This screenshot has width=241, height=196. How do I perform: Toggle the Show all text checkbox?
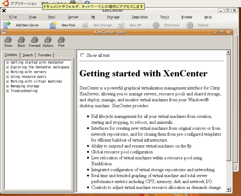click(x=82, y=55)
